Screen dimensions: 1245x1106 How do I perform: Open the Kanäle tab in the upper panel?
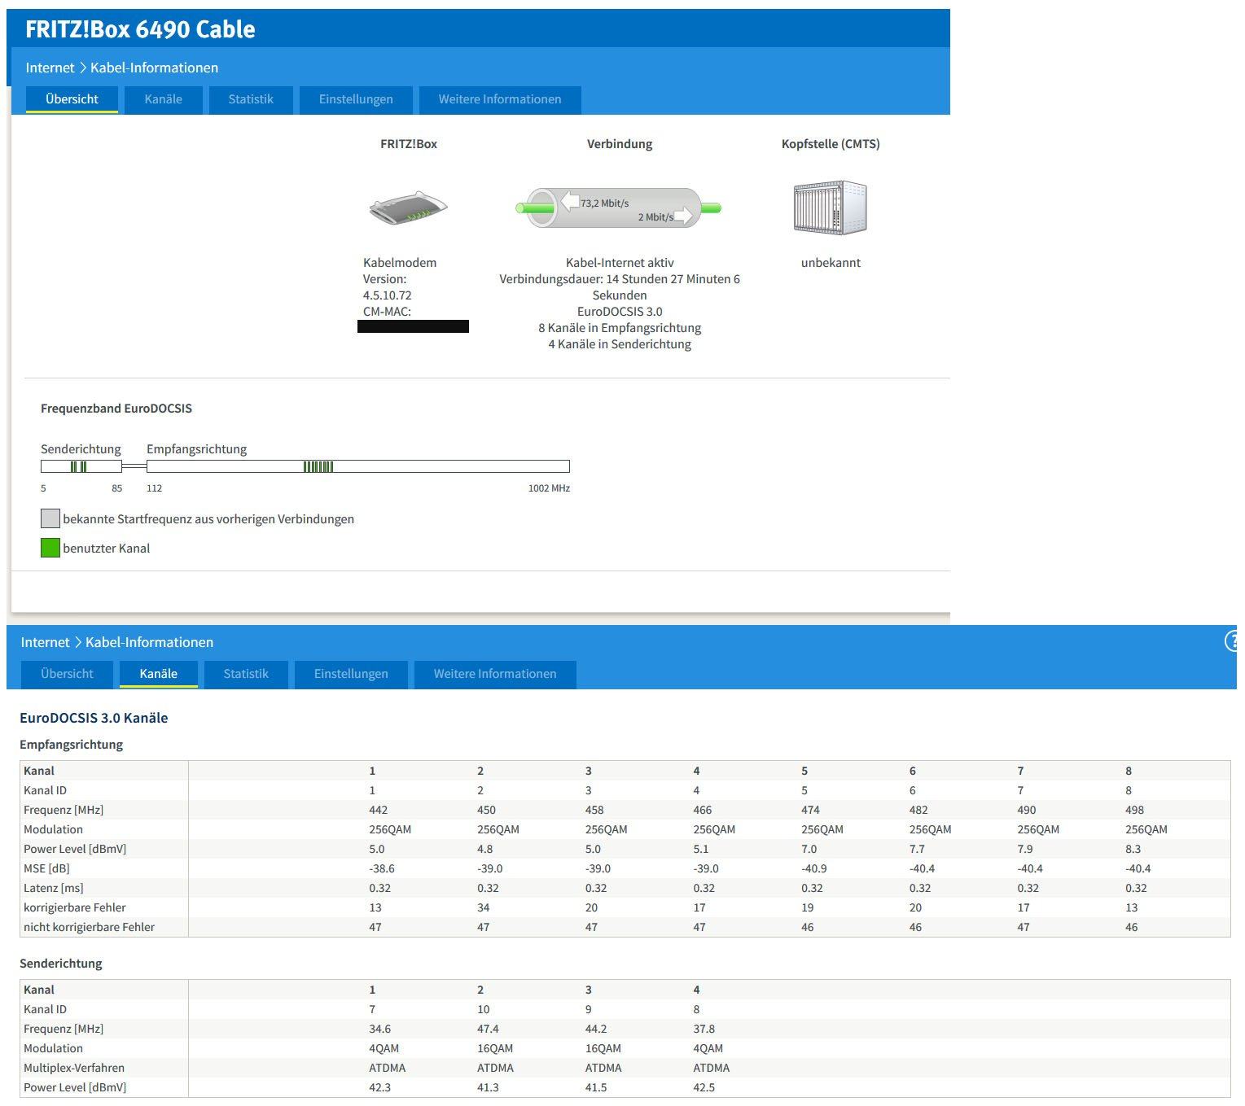(x=163, y=99)
